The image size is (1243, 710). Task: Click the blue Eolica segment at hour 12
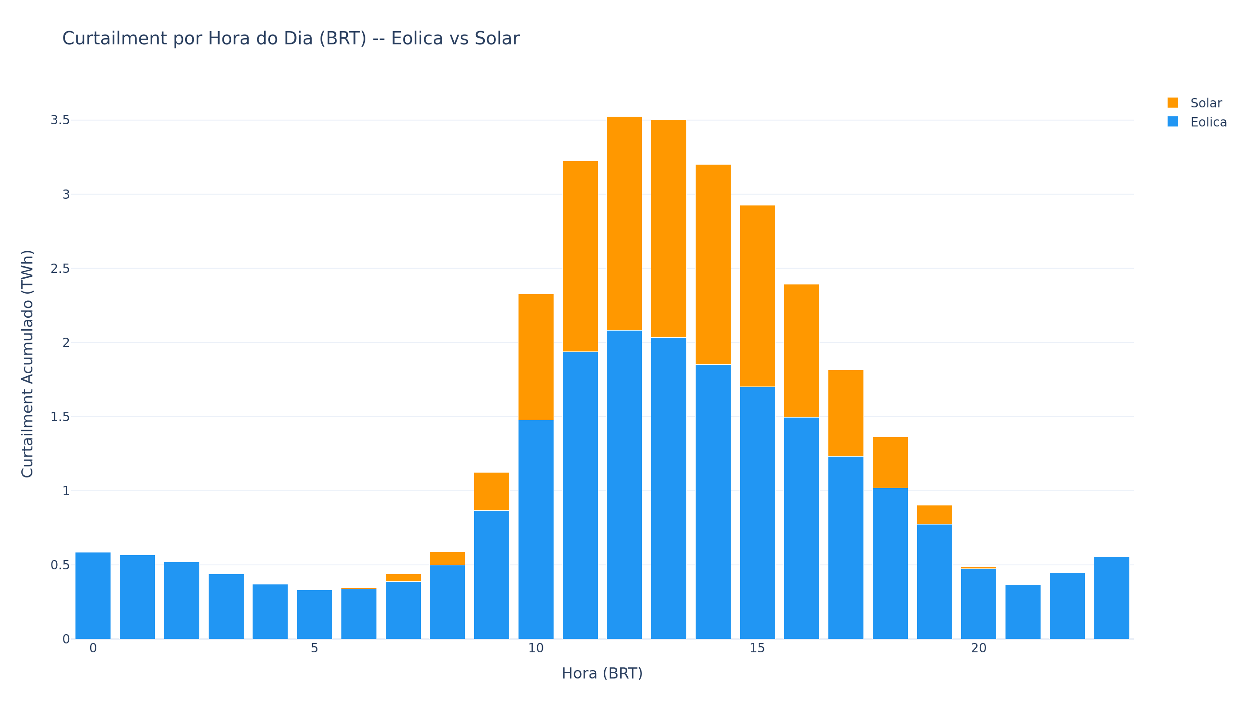point(624,484)
